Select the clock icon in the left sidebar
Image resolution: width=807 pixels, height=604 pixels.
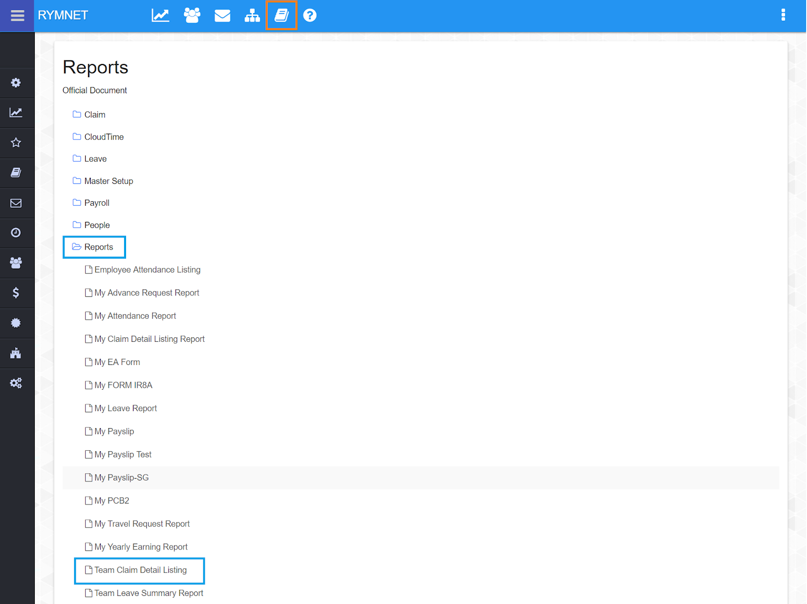(x=17, y=233)
